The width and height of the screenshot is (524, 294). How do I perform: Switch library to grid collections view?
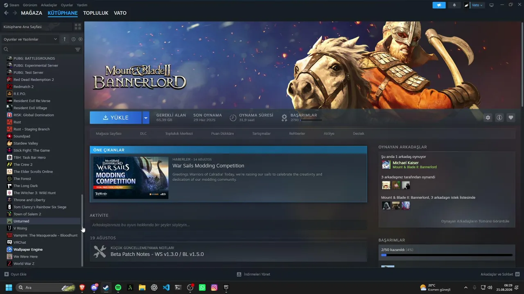pyautogui.click(x=77, y=27)
